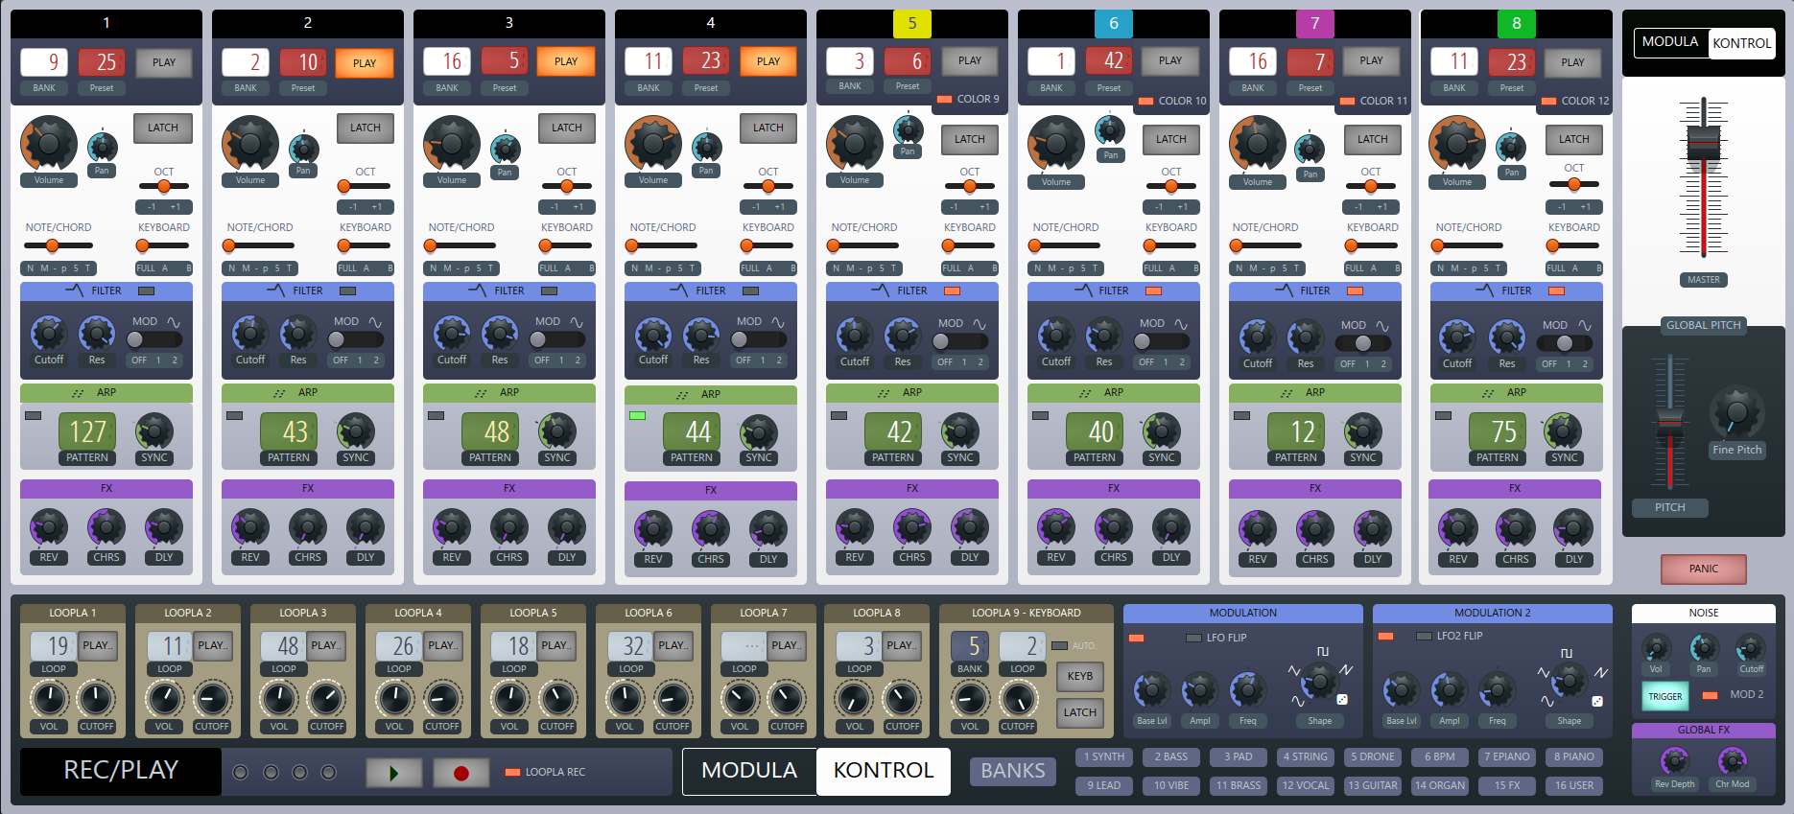
Task: Click the Pan knob on channel 6
Action: [1110, 129]
